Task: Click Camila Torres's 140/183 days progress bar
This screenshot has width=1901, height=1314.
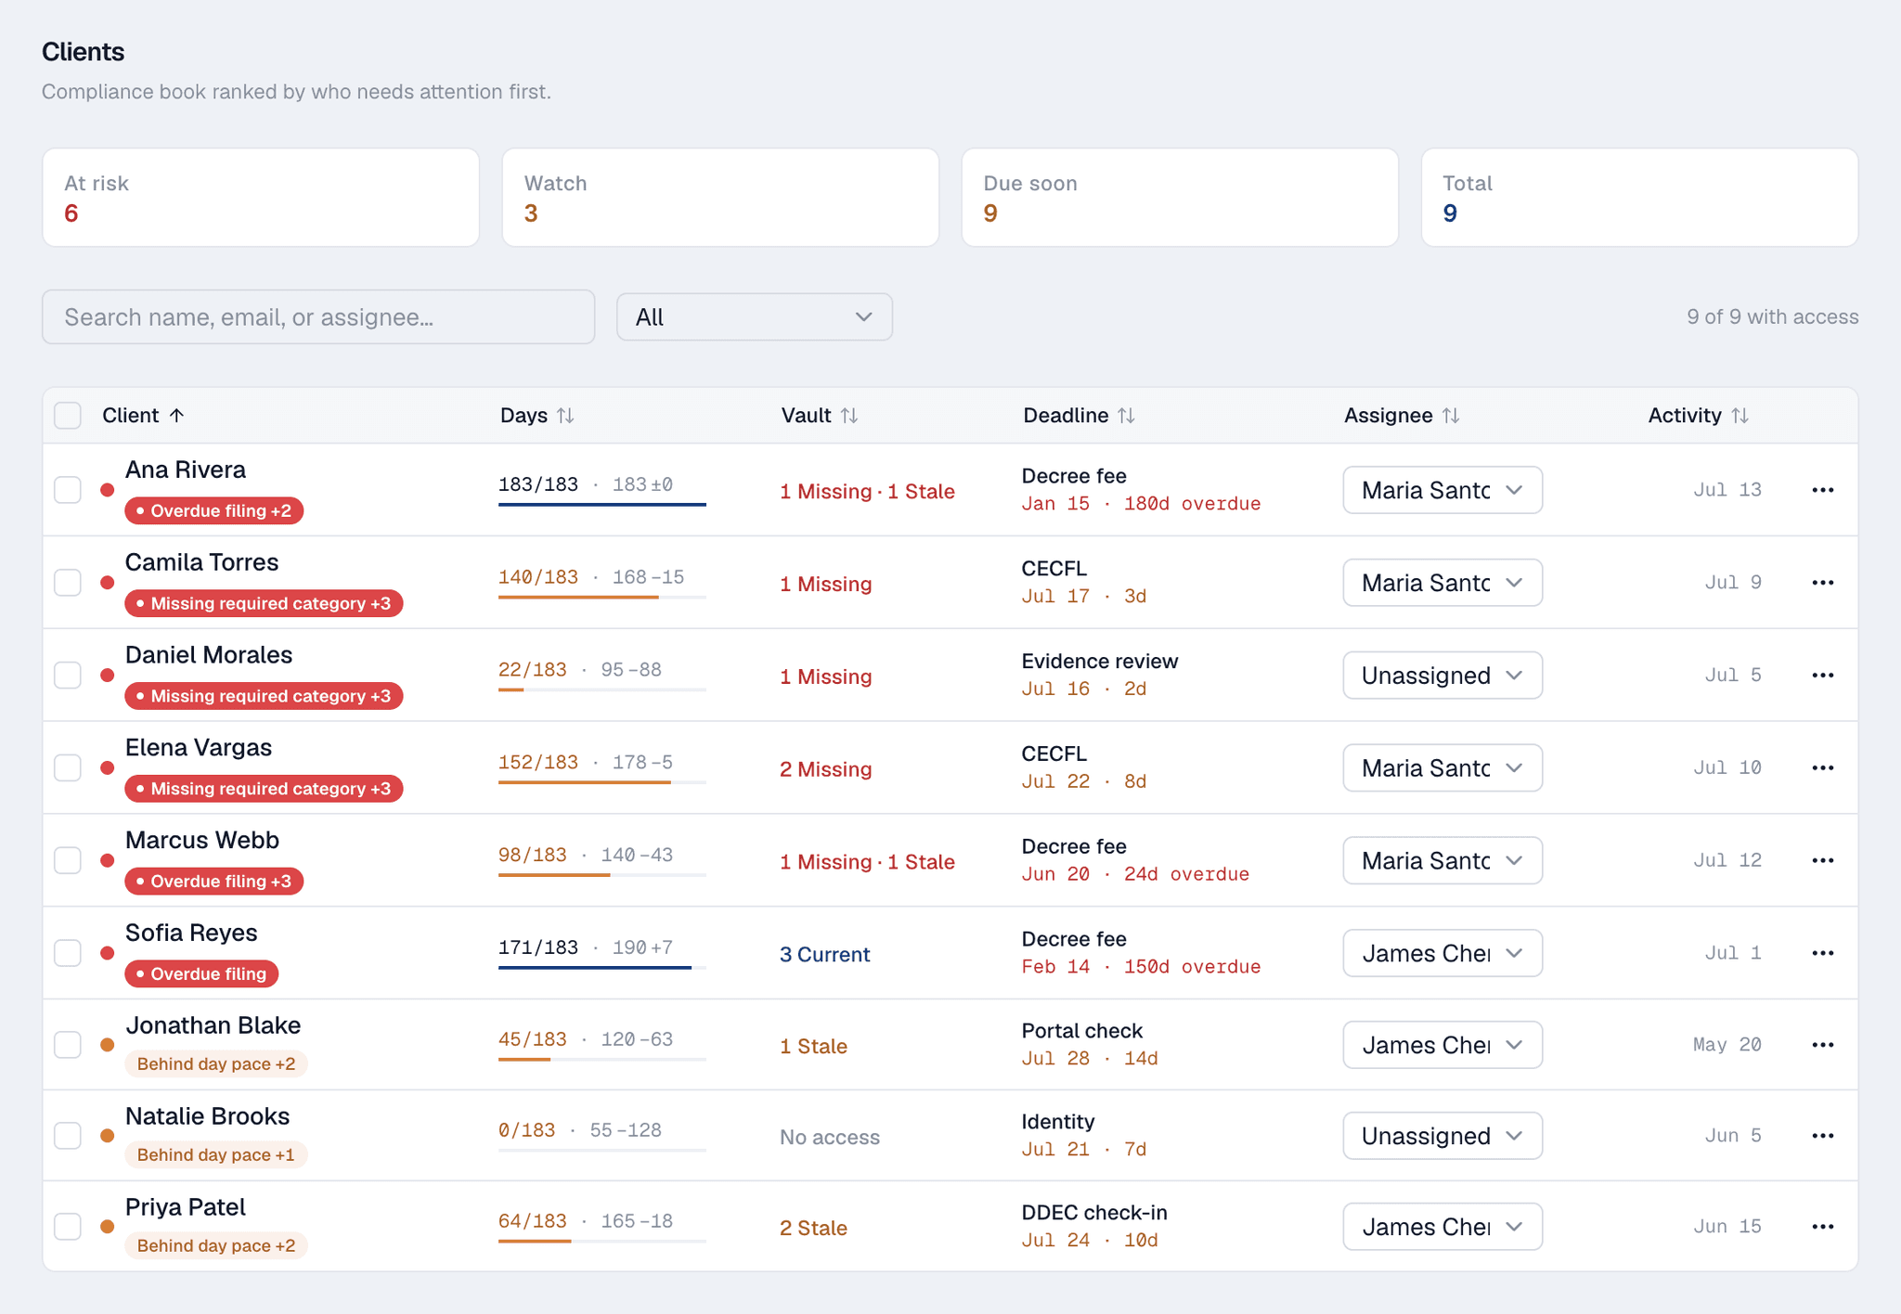Action: pyautogui.click(x=601, y=597)
